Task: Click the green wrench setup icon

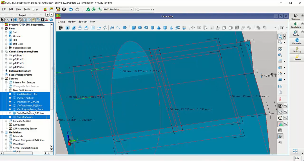Action: (100, 9)
